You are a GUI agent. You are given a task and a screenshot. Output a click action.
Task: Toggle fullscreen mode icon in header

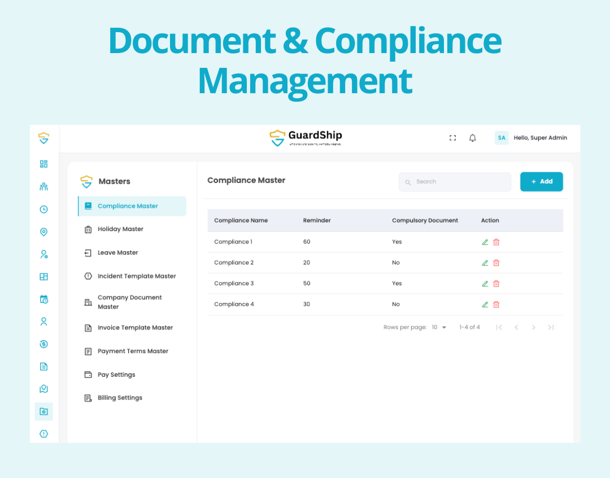click(452, 138)
